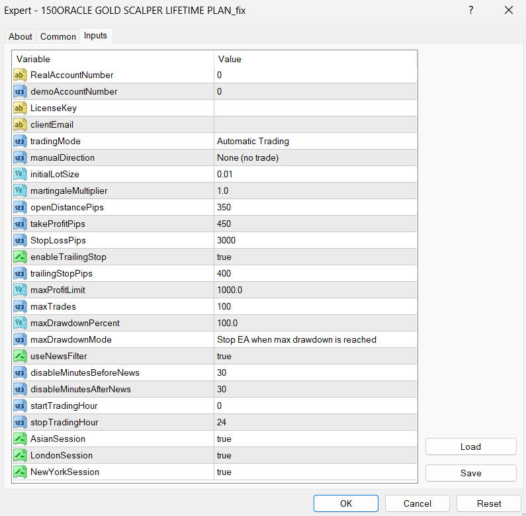526x516 pixels.
Task: Click OK to confirm expert settings
Action: tap(345, 503)
